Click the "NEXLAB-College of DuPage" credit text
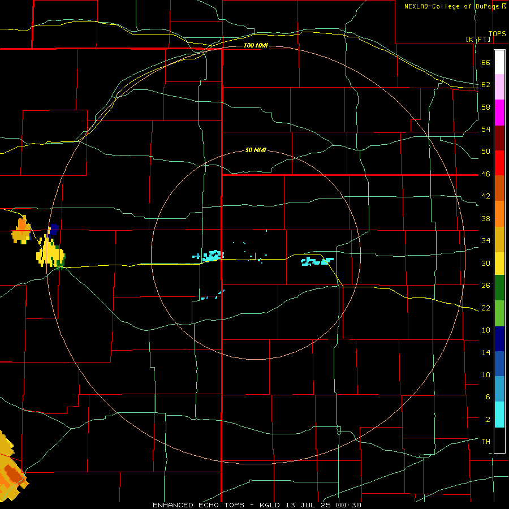This screenshot has width=509, height=509. click(451, 6)
